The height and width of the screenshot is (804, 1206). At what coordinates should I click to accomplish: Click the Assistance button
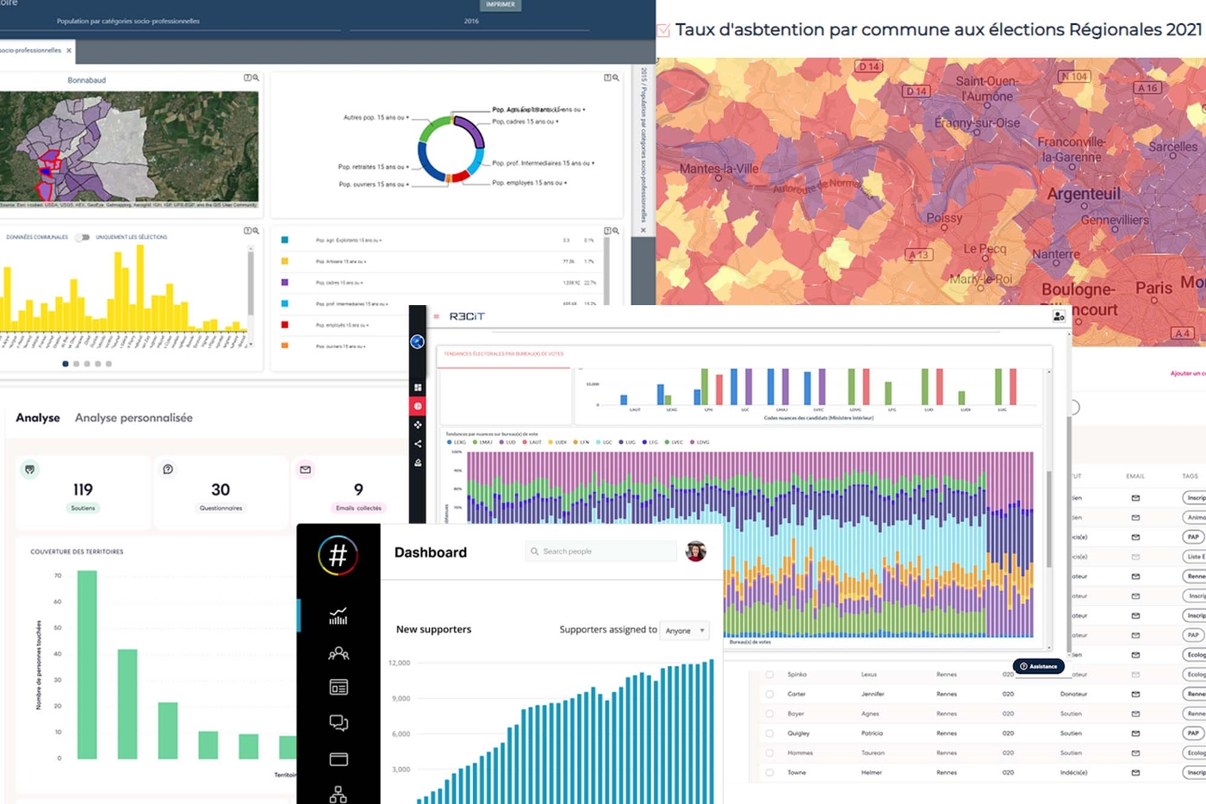point(1038,666)
